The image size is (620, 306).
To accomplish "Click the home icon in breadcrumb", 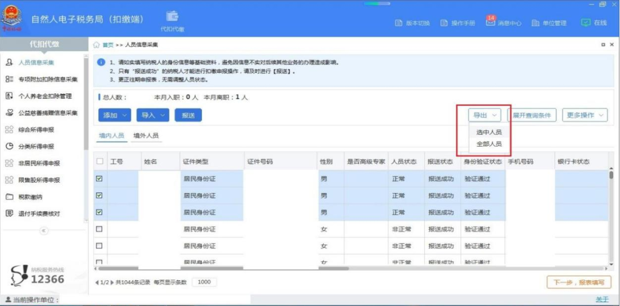I will point(96,45).
